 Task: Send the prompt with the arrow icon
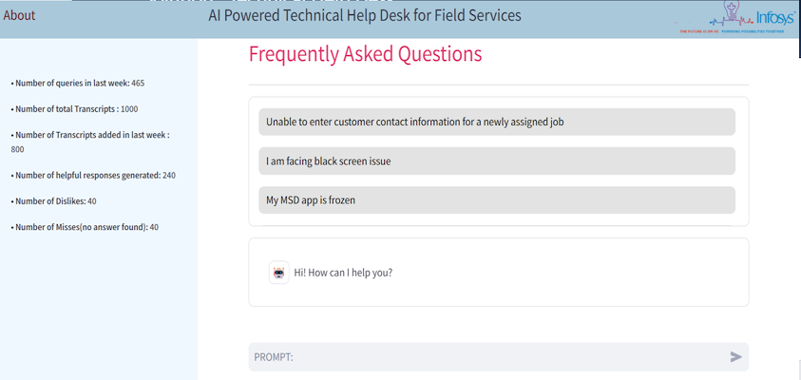tap(735, 356)
